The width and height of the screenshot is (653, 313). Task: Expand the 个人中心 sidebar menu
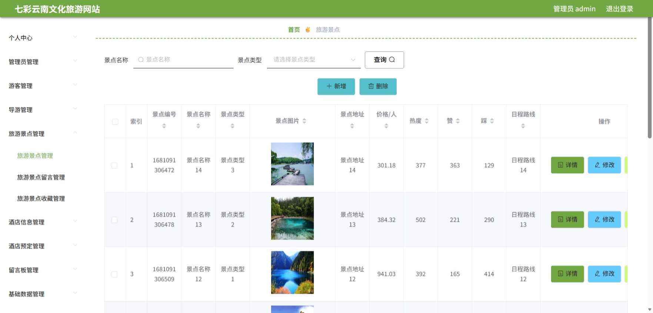43,38
